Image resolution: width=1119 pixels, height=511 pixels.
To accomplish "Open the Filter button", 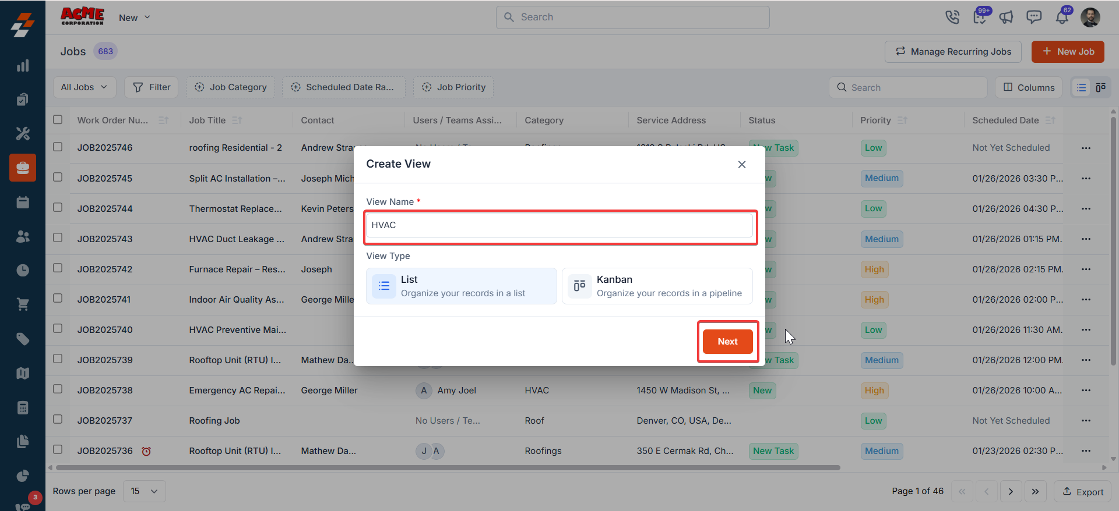I will click(x=152, y=87).
